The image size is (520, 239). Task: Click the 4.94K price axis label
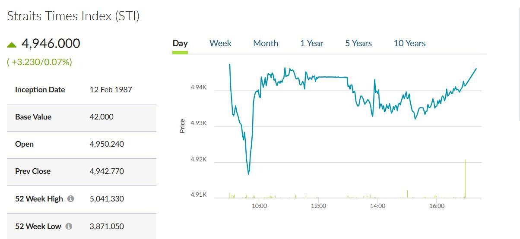[x=199, y=87]
